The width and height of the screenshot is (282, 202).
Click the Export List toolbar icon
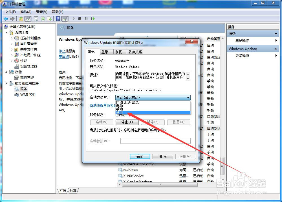[x=49, y=19]
